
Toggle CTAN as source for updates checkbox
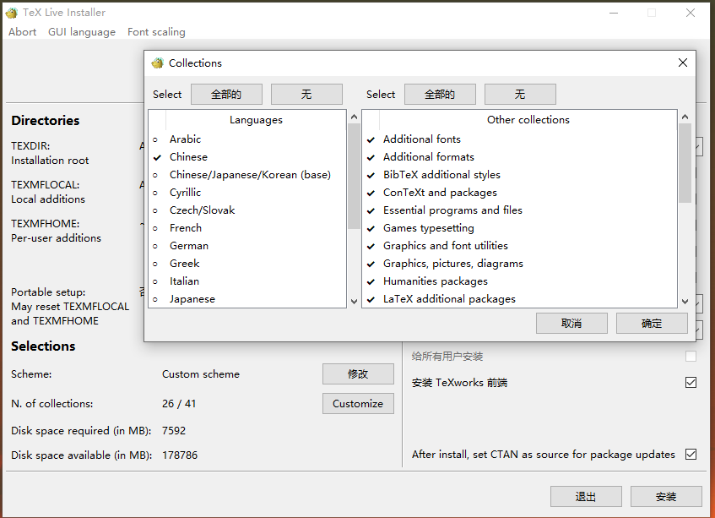click(x=691, y=455)
